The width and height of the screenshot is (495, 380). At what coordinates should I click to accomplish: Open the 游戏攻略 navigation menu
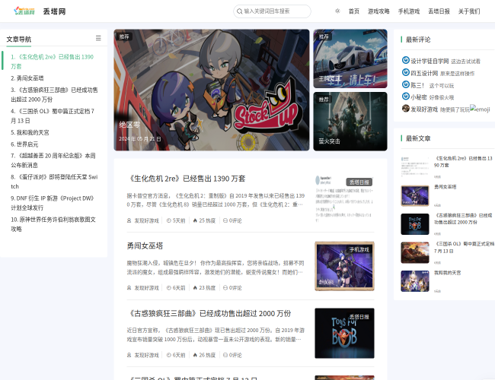[378, 11]
